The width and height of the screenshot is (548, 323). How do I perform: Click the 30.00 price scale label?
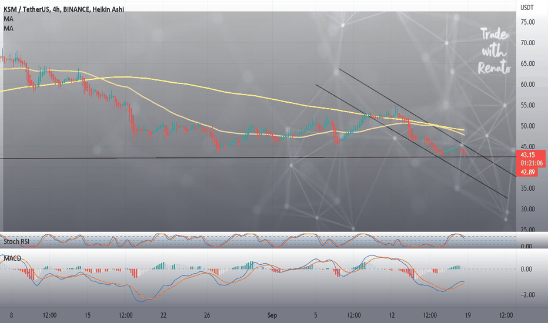point(528,209)
